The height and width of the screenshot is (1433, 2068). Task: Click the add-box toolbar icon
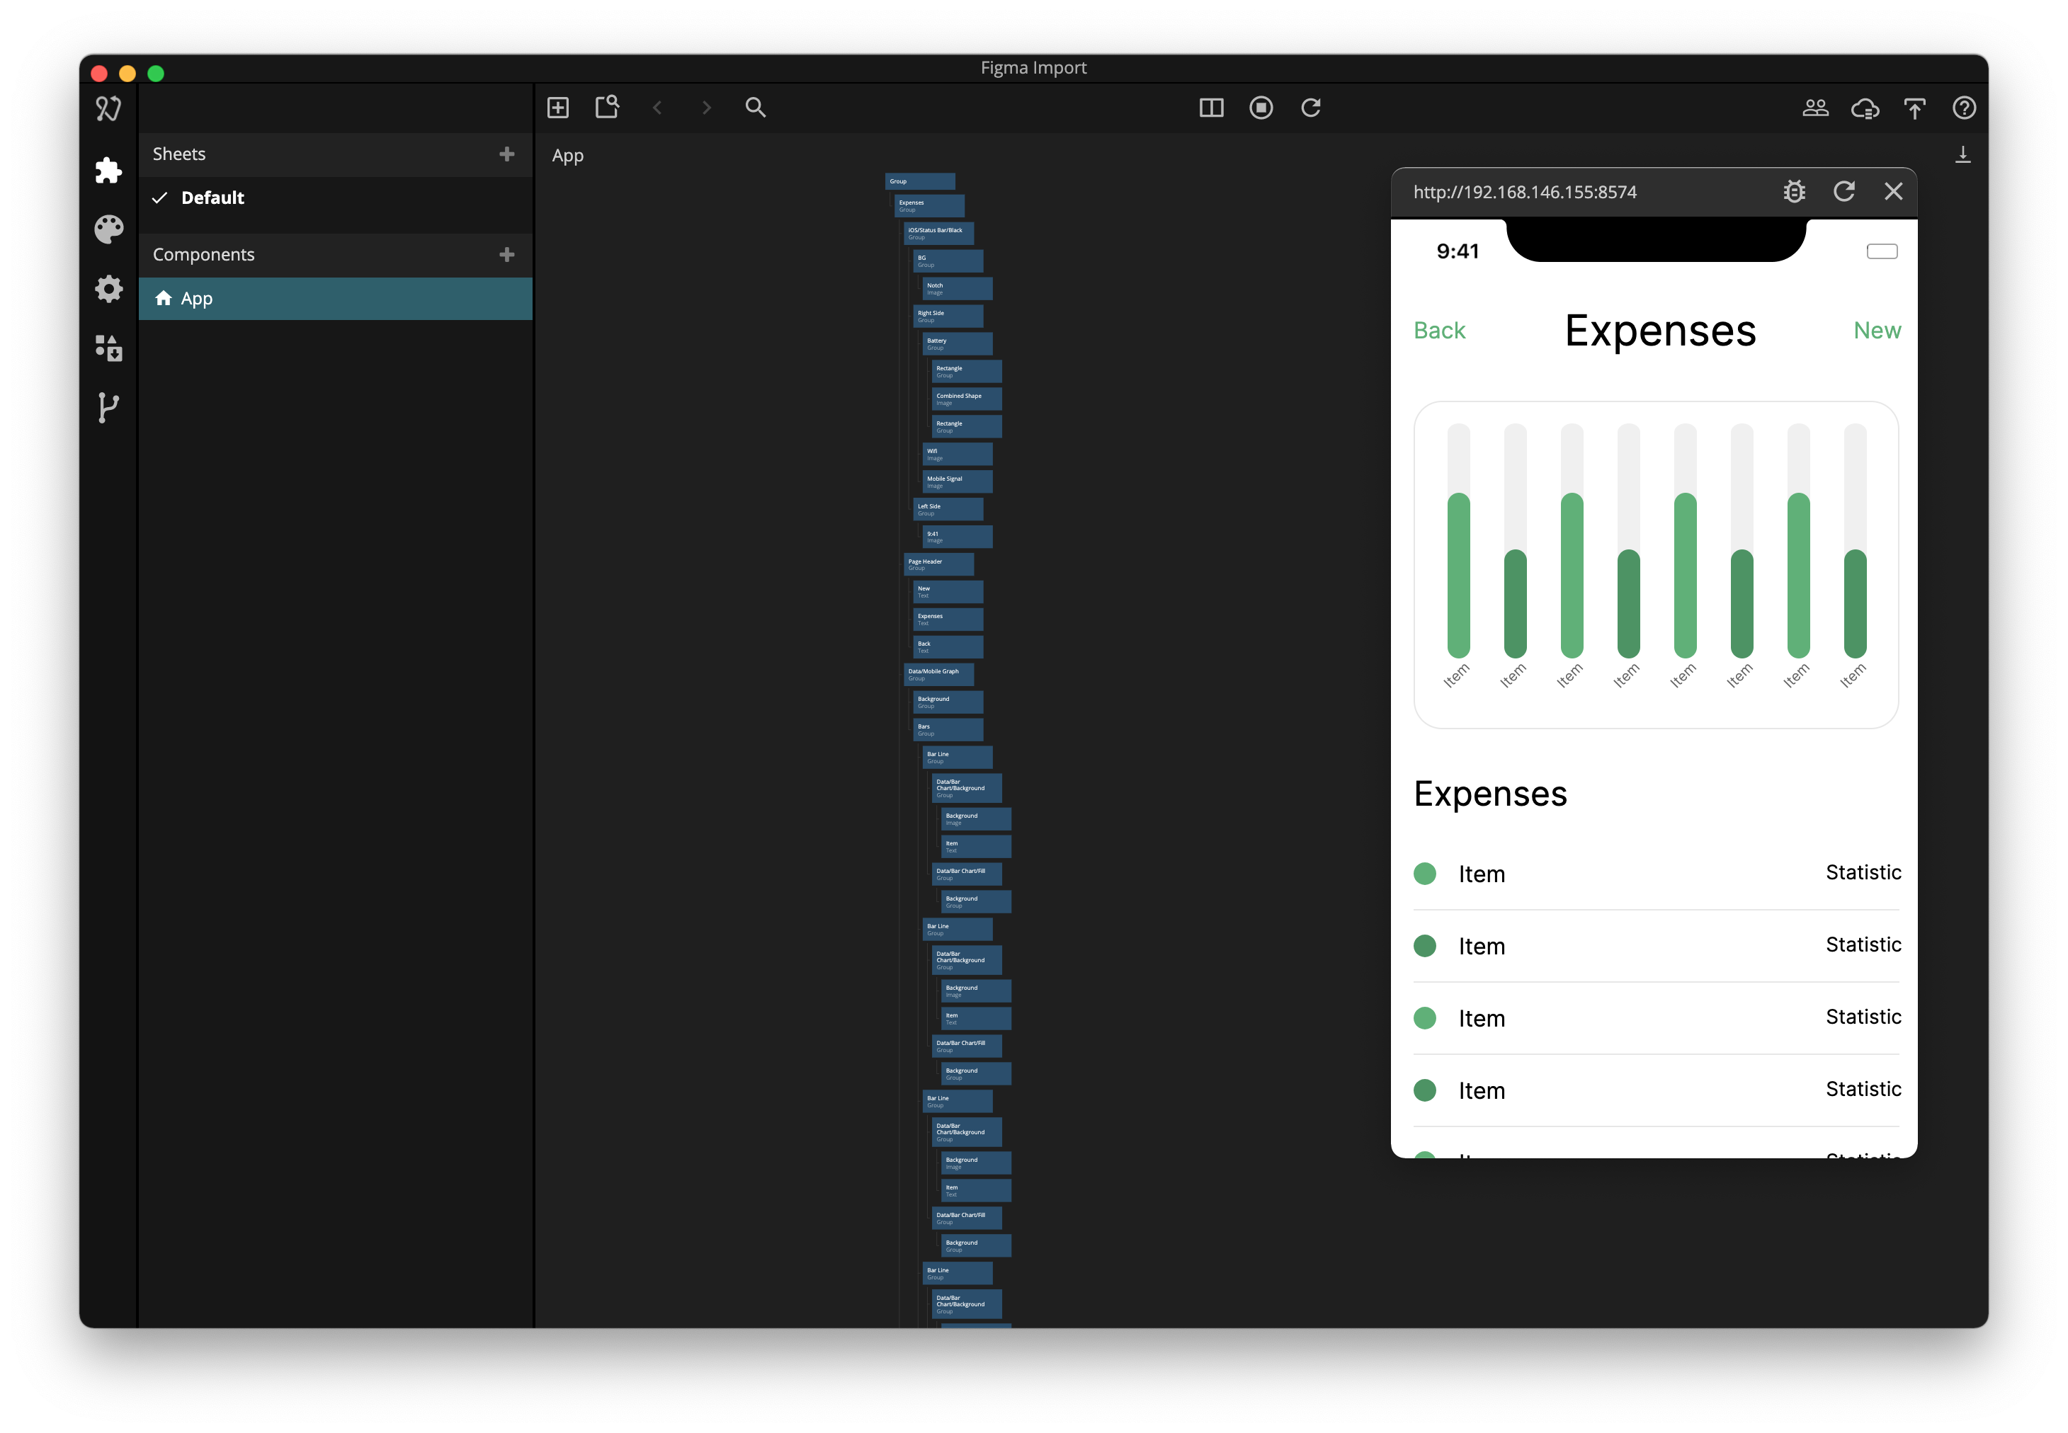pos(557,108)
